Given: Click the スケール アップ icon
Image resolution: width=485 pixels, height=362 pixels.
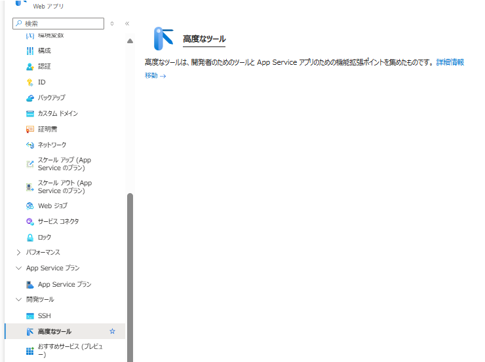Looking at the screenshot, I should tap(30, 164).
